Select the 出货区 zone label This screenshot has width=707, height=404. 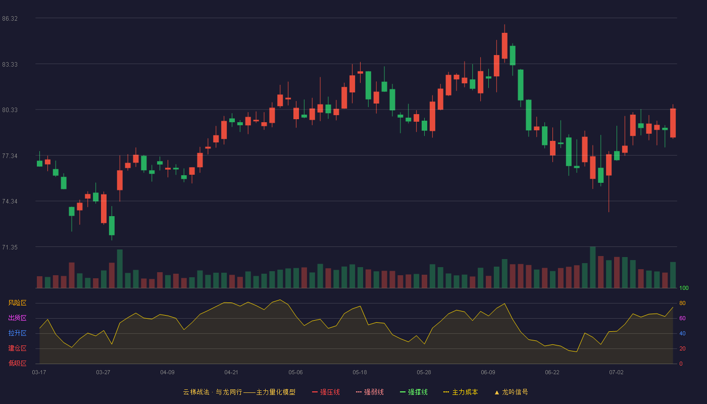[x=17, y=318]
